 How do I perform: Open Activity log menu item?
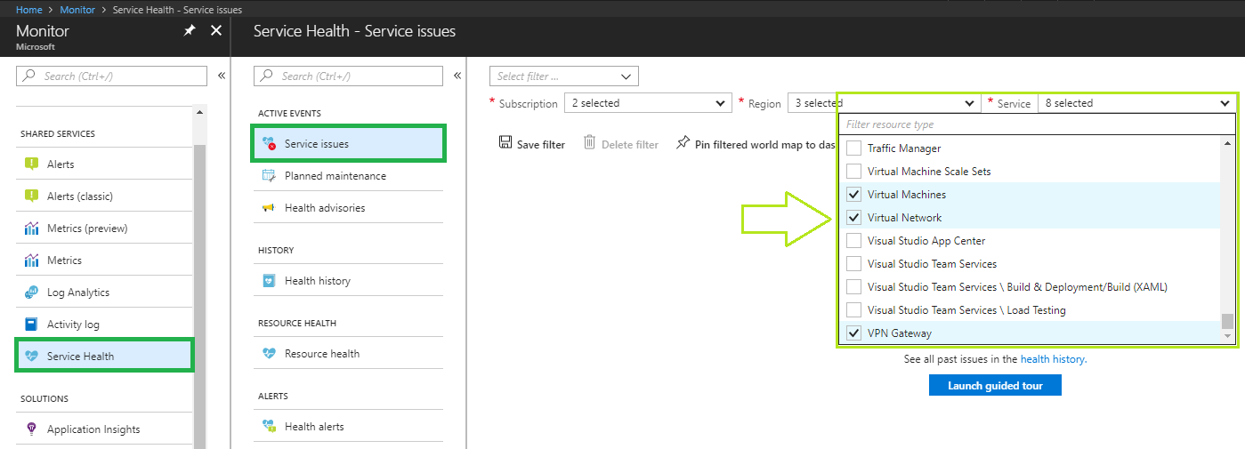point(104,325)
